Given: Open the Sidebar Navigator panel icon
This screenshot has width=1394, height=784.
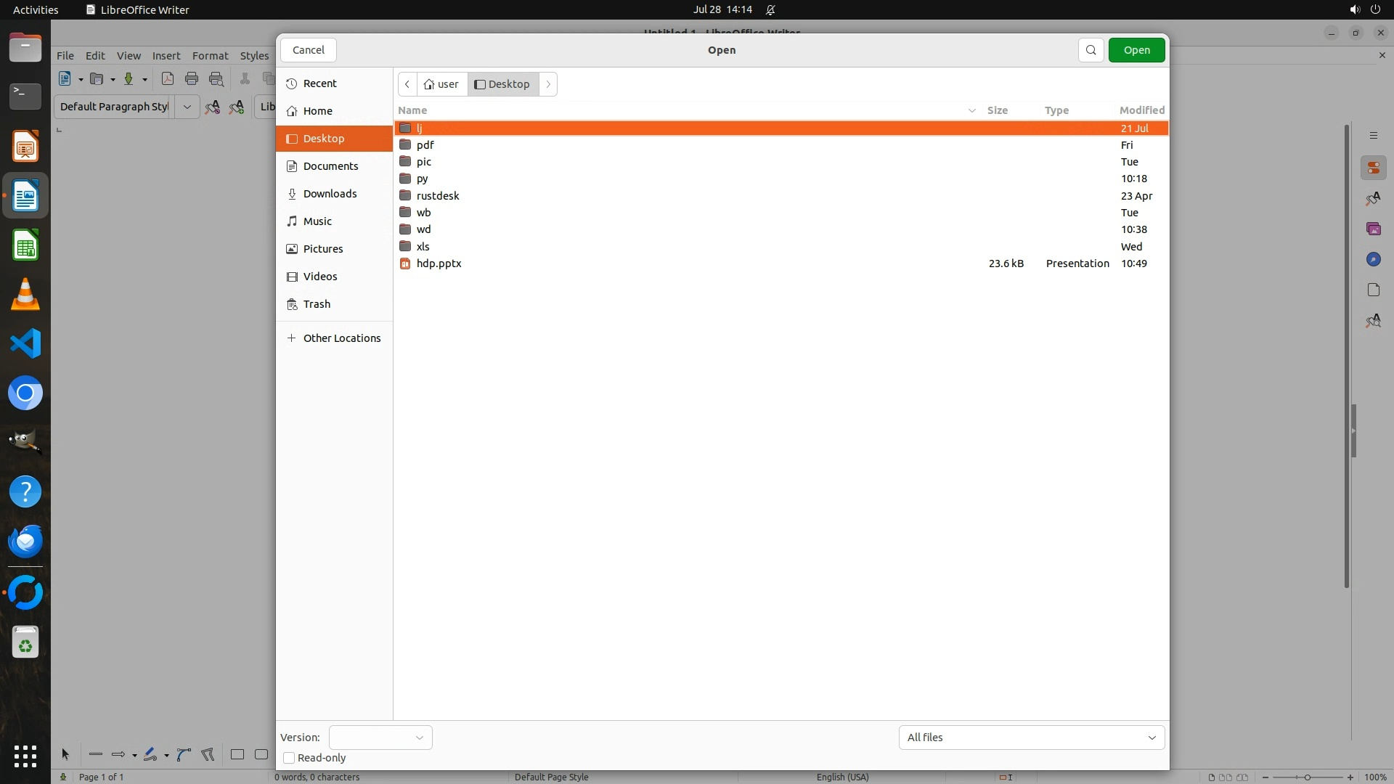Looking at the screenshot, I should point(1373,260).
